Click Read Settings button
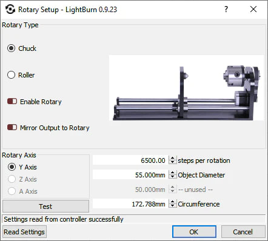268x241 pixels. [24, 232]
